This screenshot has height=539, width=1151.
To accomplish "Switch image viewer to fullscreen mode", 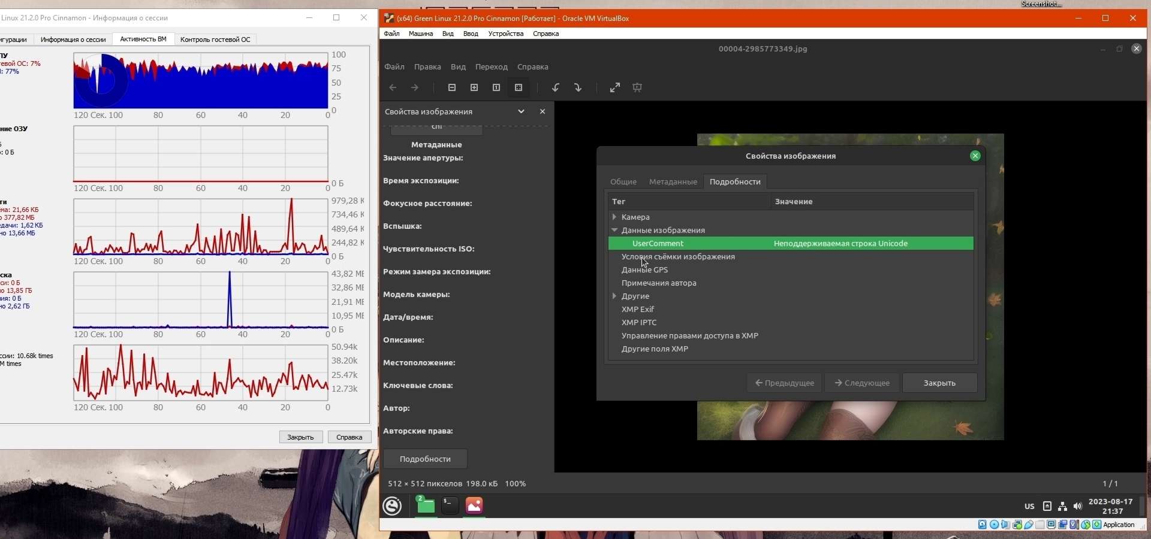I will point(615,87).
